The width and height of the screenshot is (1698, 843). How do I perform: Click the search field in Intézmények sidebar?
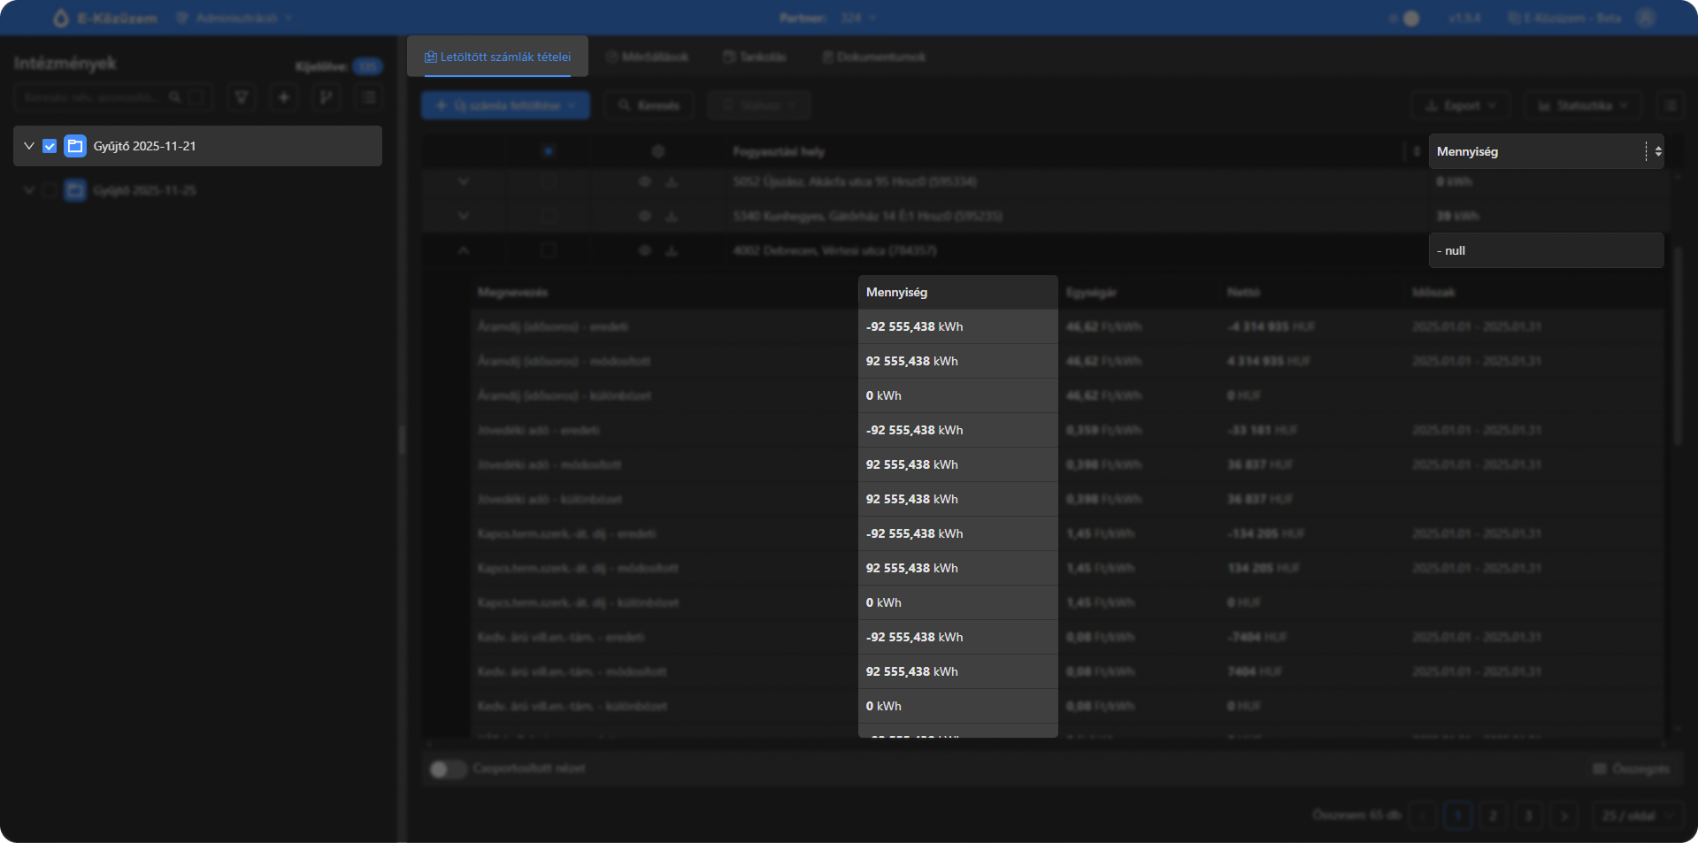[x=93, y=97]
